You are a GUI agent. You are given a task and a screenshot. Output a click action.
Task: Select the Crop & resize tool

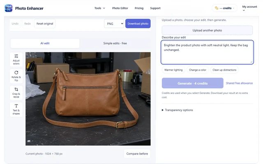click(16, 93)
